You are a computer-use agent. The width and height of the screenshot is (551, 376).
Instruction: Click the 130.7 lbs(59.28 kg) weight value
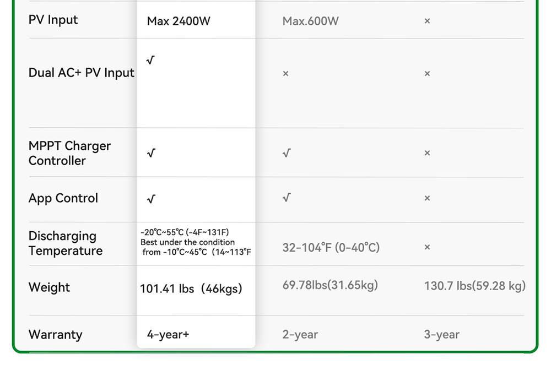474,286
